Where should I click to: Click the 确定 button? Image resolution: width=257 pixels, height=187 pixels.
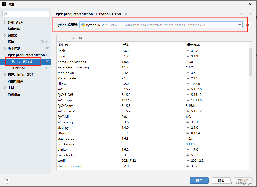tap(199, 180)
